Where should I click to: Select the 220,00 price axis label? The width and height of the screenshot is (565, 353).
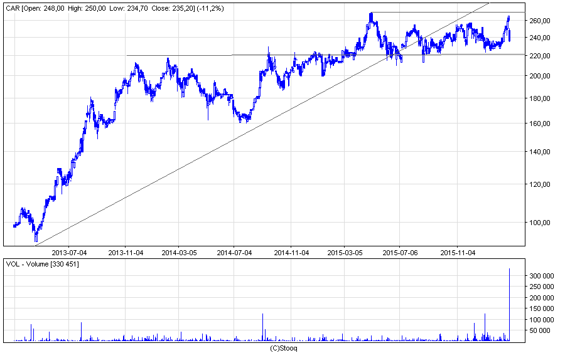(x=540, y=56)
